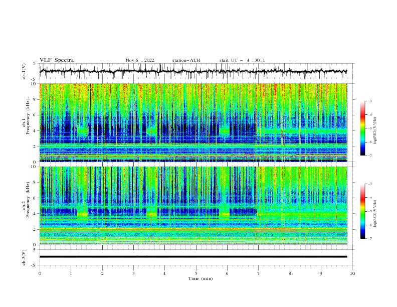This screenshot has height=307, width=397.
Task: Click the ch.1 color scale bar
Action: (x=362, y=128)
